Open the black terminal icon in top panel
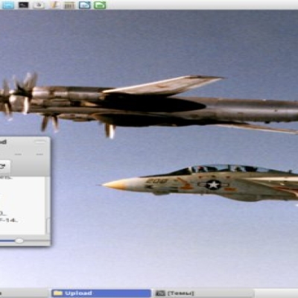The image size is (298, 298). 24,4
